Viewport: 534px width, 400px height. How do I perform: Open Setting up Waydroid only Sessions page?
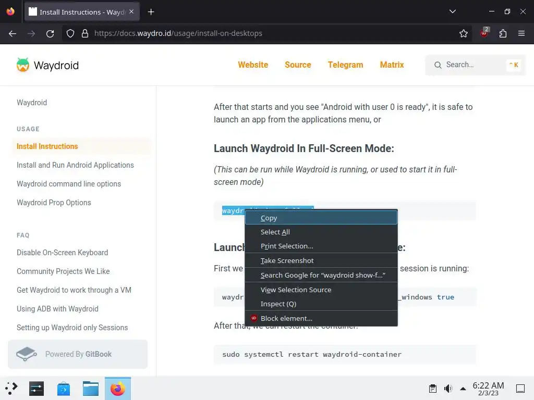72,327
